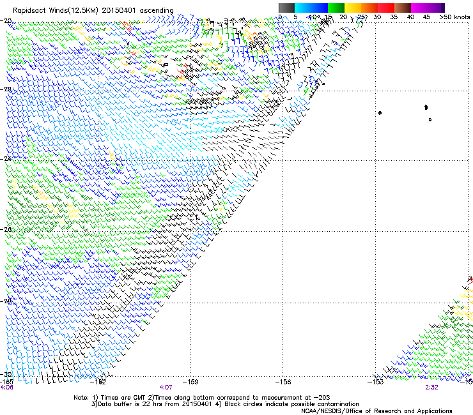Click the '45' legend tick label
473x415 pixels.
[426, 17]
